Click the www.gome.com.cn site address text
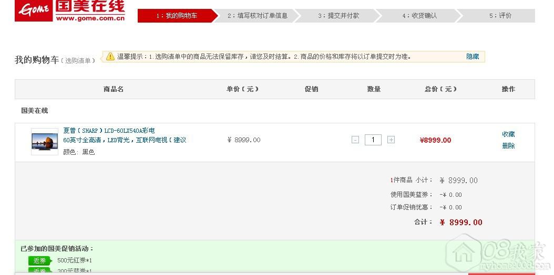The image size is (554, 275). click(90, 18)
